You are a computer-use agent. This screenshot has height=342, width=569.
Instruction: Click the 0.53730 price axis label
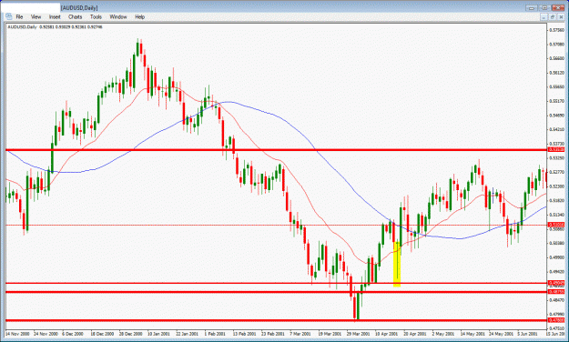coord(556,144)
